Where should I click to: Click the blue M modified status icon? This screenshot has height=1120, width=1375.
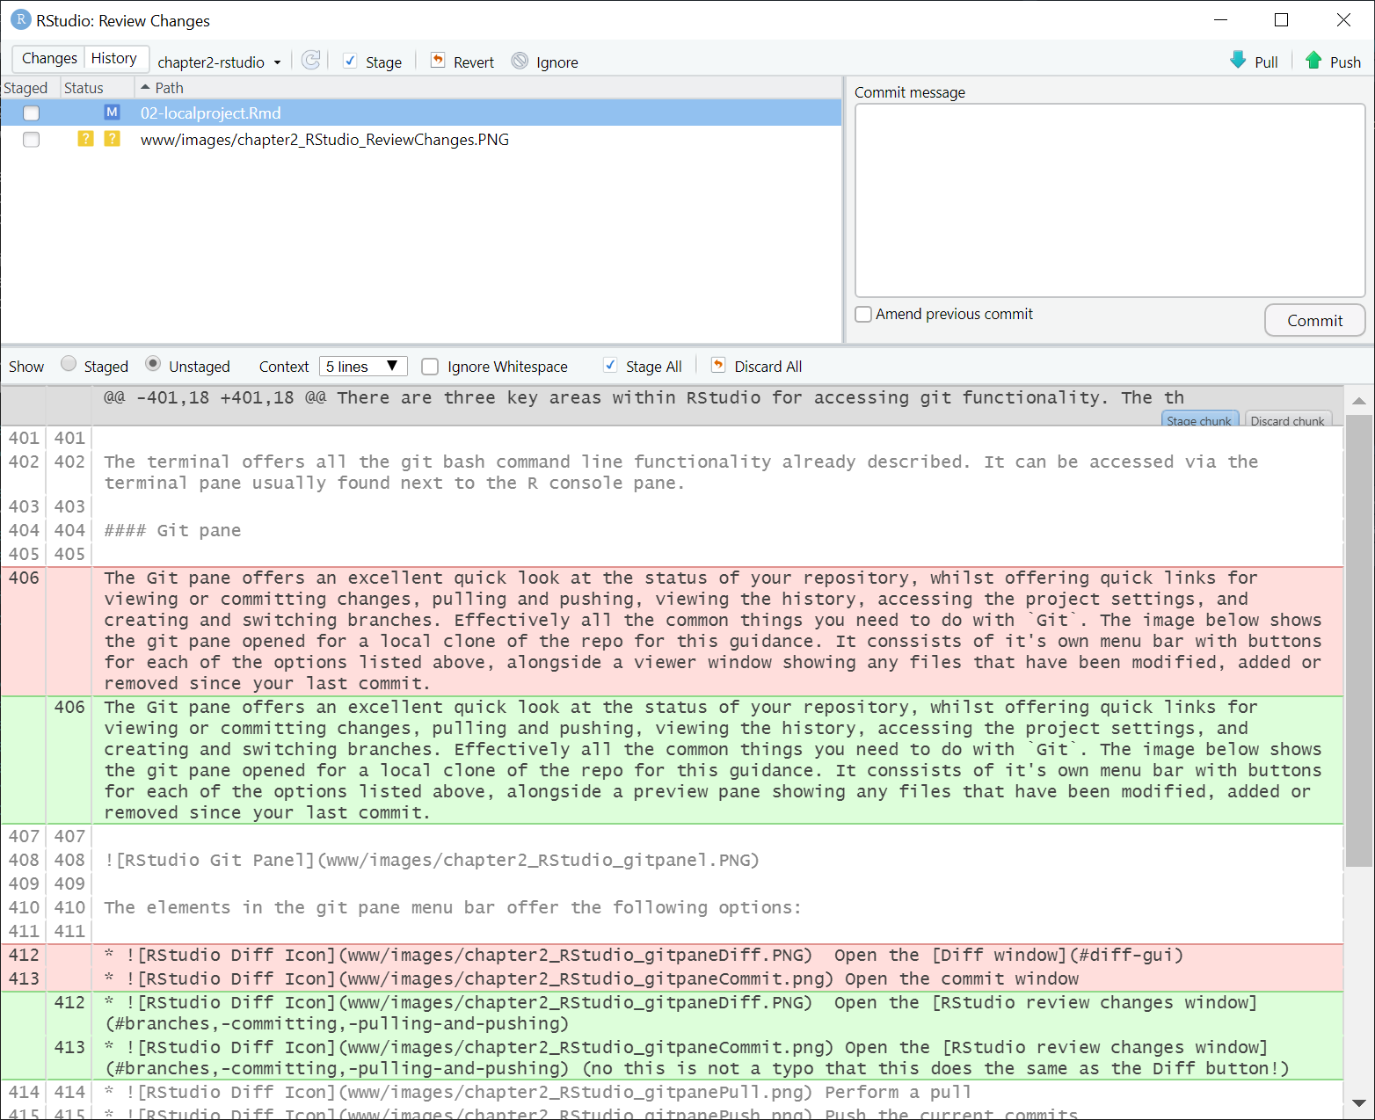[x=112, y=113]
